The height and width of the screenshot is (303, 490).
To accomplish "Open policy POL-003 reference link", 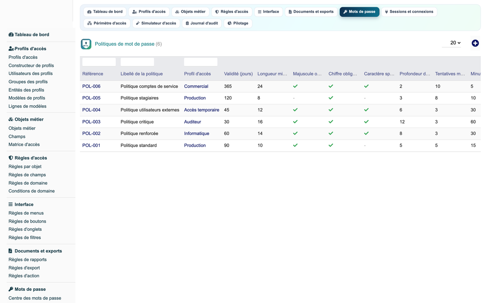I will [x=91, y=122].
